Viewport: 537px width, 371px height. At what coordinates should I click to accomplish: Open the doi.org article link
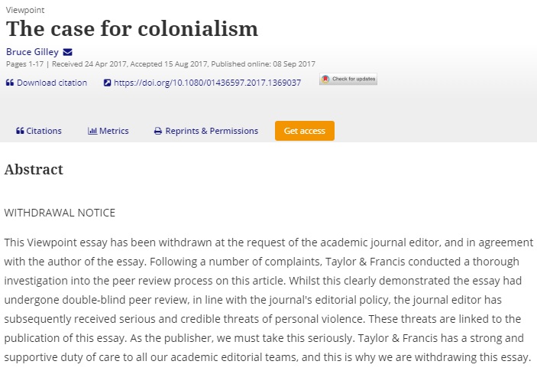tap(207, 83)
